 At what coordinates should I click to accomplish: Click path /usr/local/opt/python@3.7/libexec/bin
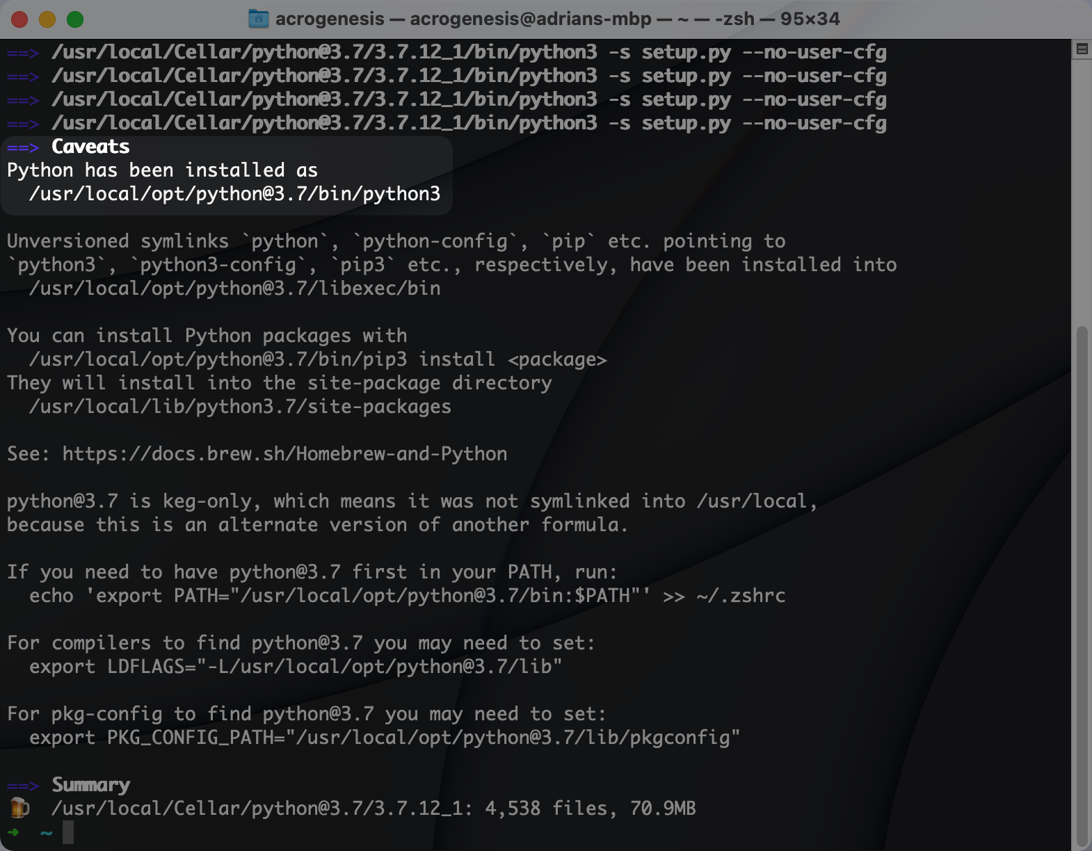[234, 289]
